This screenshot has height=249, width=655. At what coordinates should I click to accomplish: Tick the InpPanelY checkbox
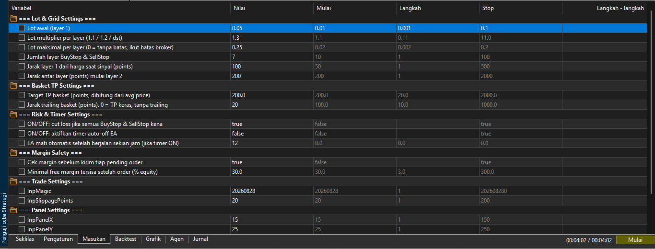tap(22, 229)
